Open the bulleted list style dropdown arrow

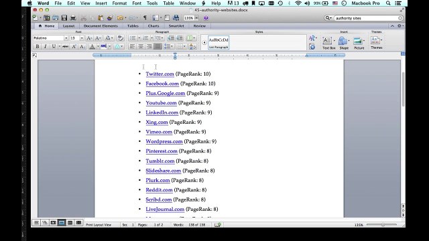click(x=139, y=38)
